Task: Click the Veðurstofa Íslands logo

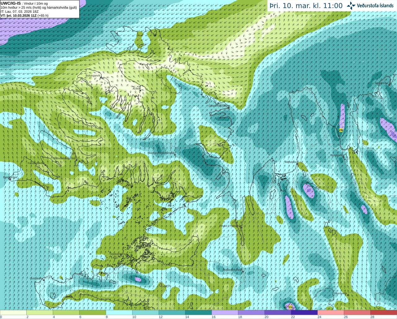Action: pyautogui.click(x=370, y=5)
